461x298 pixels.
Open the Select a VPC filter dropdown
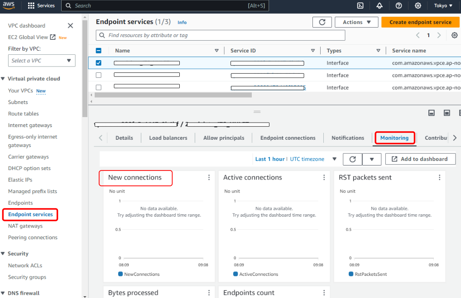[x=42, y=61]
